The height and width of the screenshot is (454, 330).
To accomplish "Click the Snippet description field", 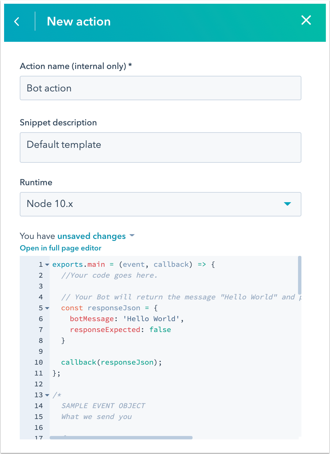I will pyautogui.click(x=160, y=147).
